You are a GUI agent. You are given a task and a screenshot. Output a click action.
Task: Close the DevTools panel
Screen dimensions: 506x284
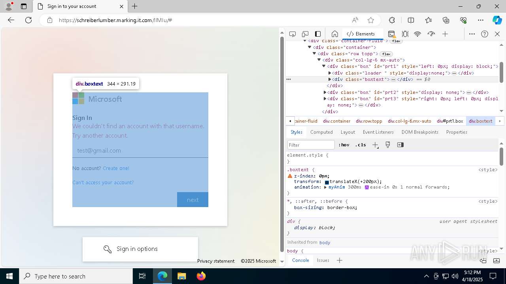(497, 34)
